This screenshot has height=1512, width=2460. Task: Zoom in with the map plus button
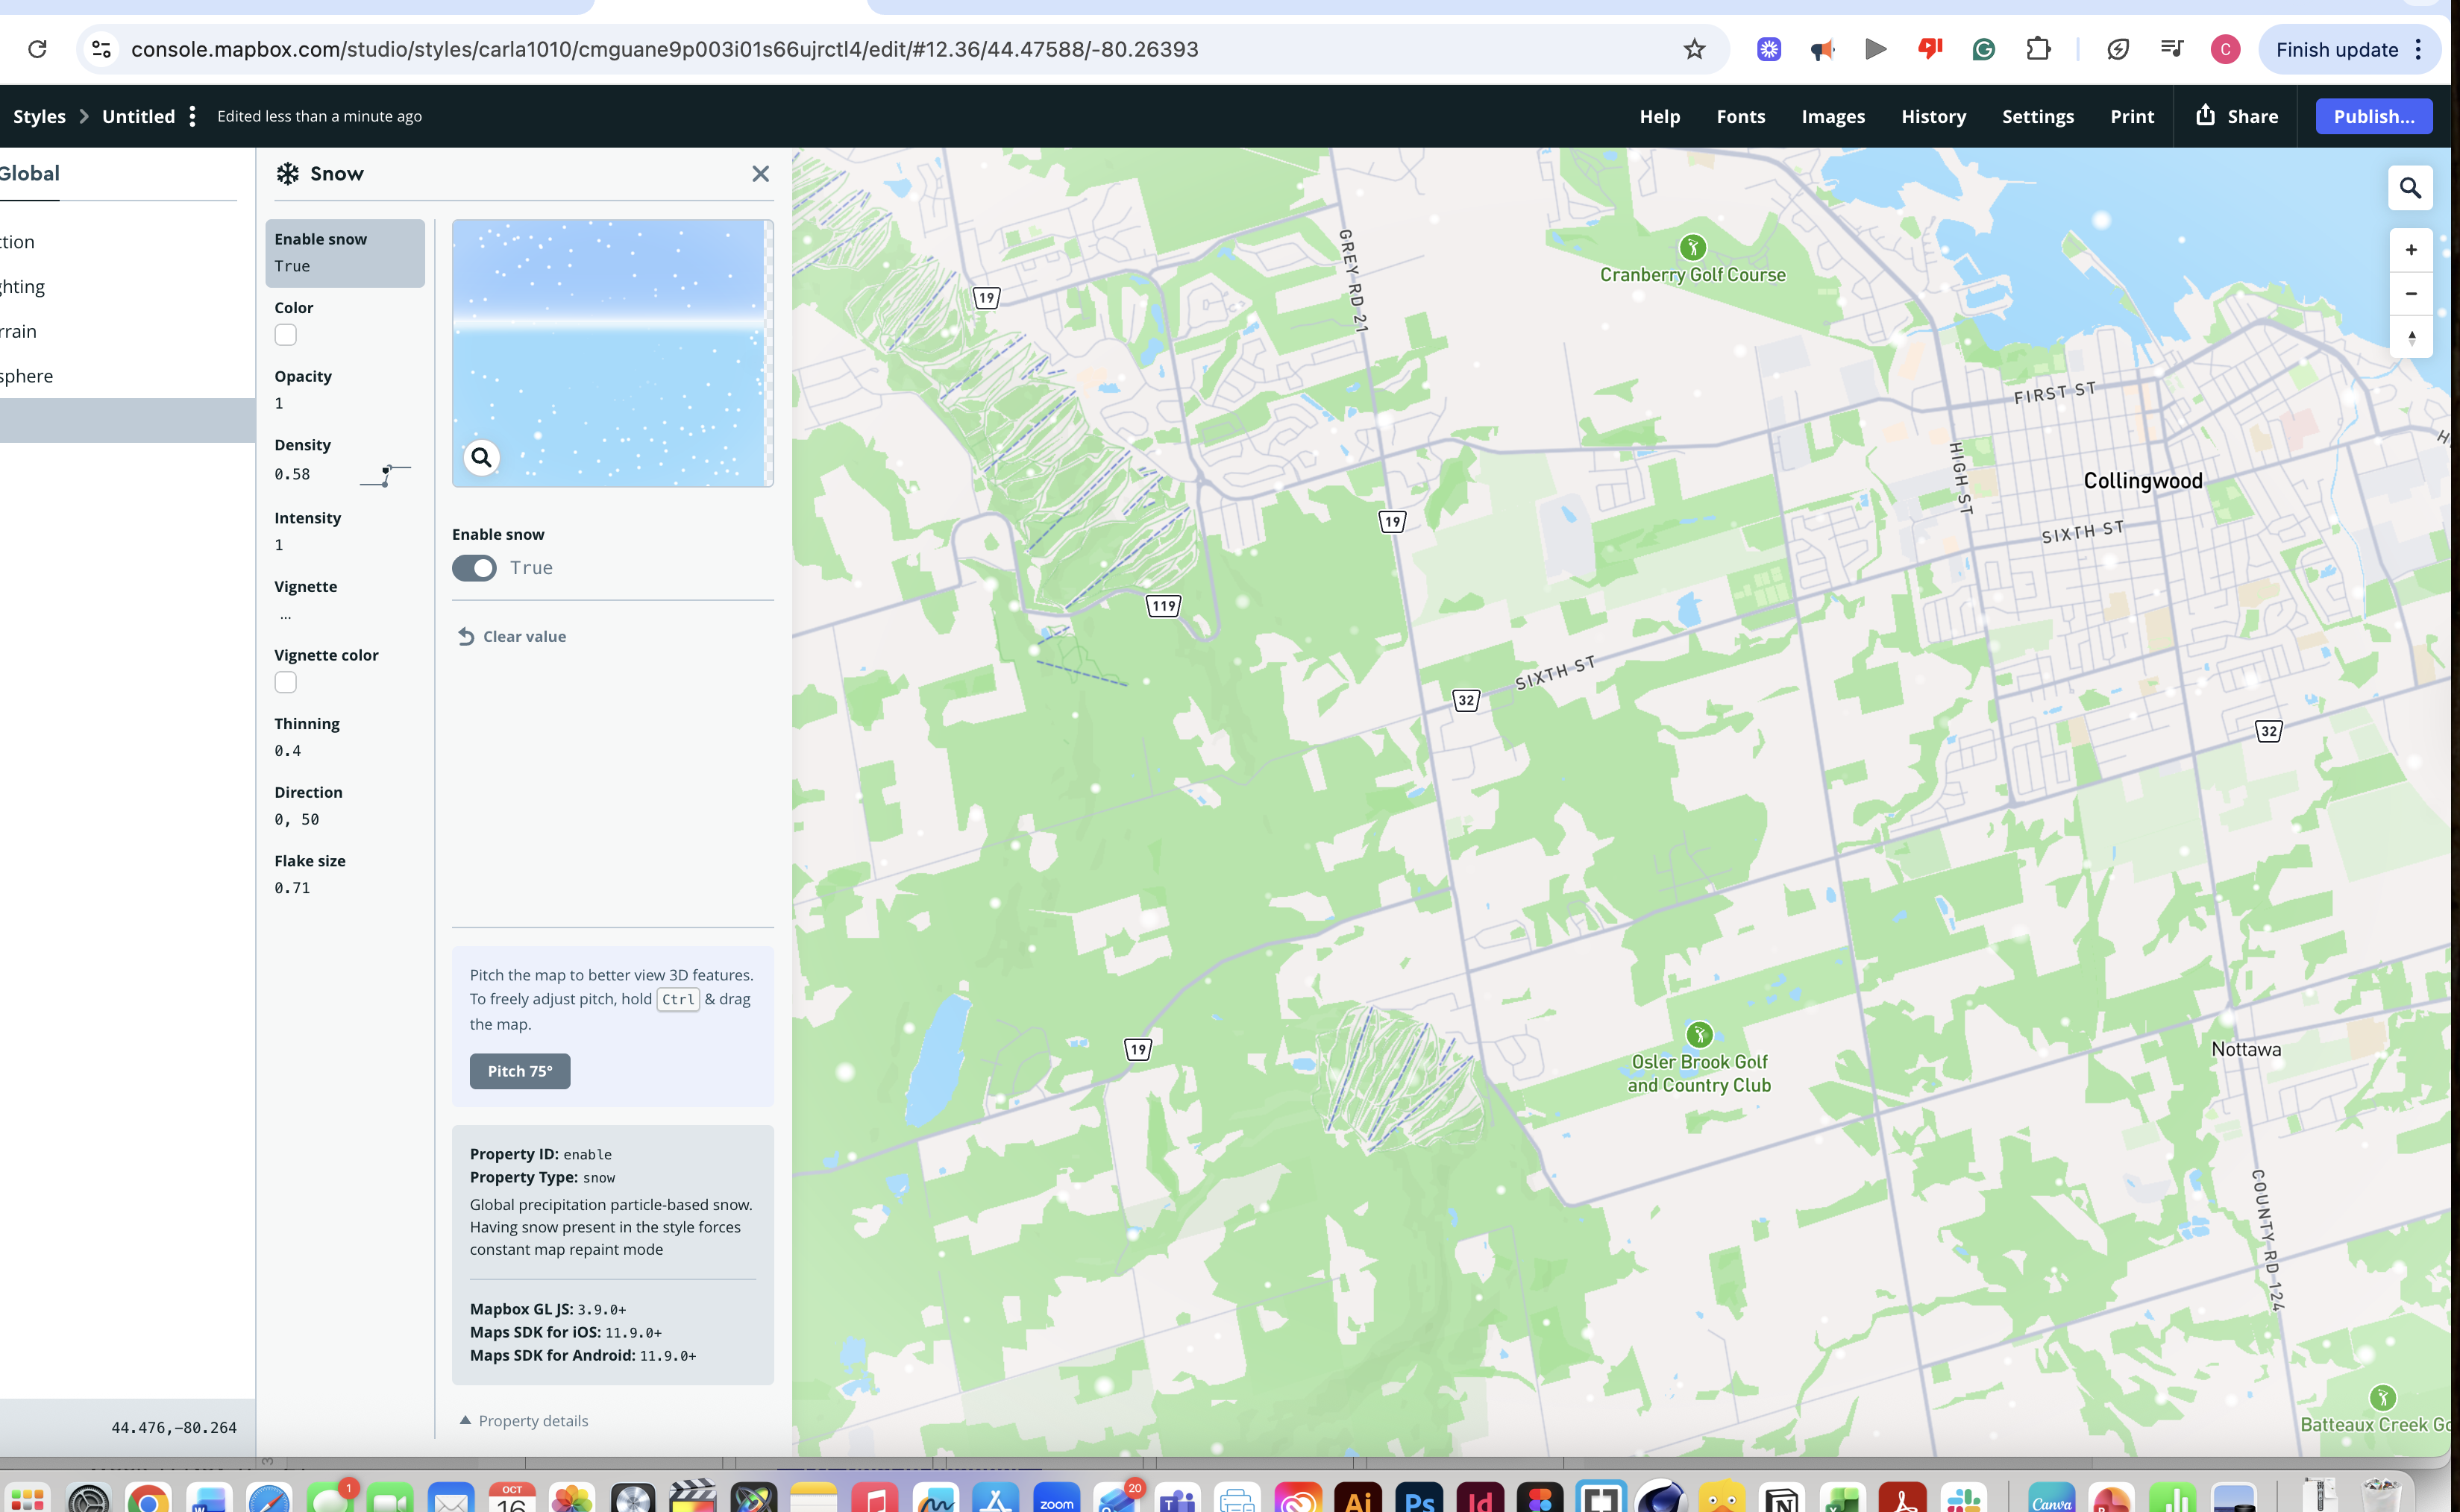[x=2411, y=250]
